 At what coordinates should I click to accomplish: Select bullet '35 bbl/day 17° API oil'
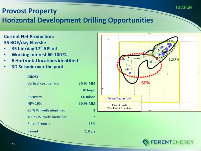[34, 49]
